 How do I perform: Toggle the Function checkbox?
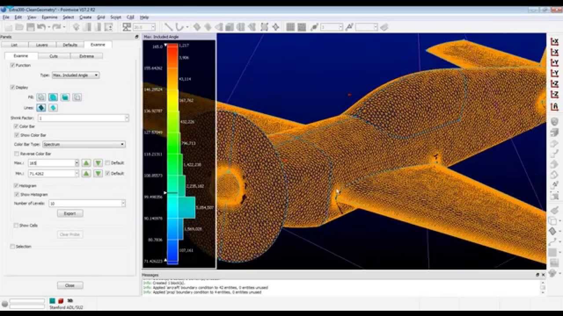point(12,65)
